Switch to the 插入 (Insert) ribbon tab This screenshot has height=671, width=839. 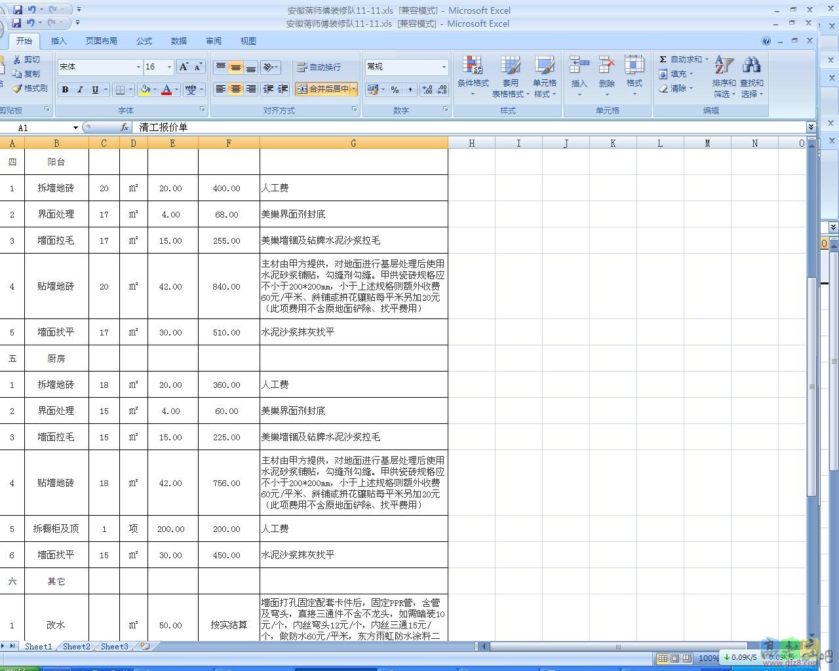click(x=59, y=41)
